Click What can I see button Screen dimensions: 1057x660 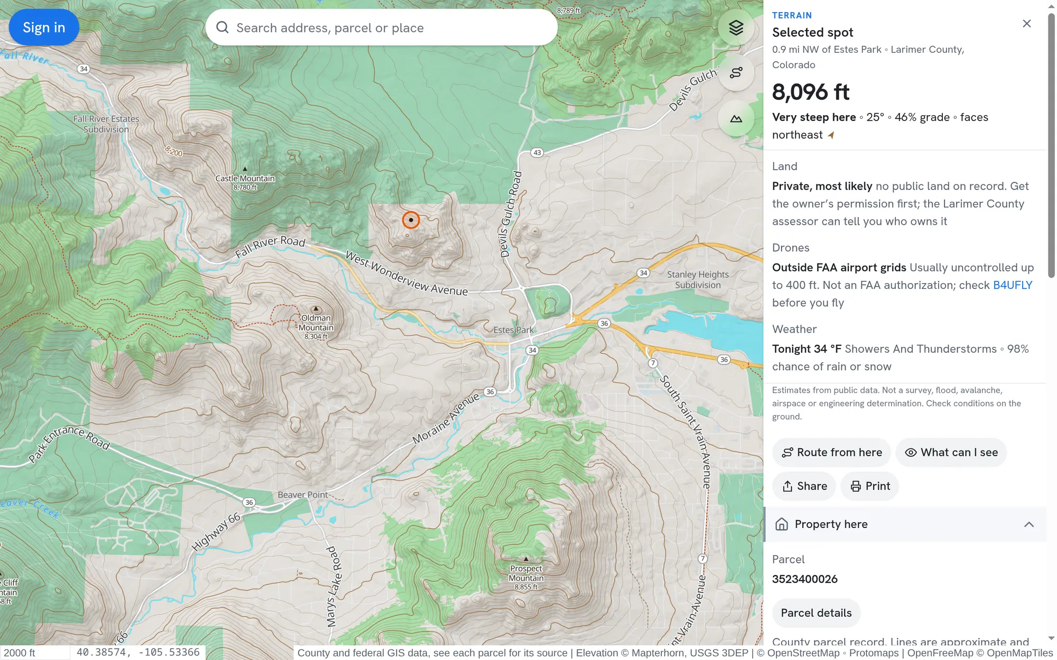(951, 452)
